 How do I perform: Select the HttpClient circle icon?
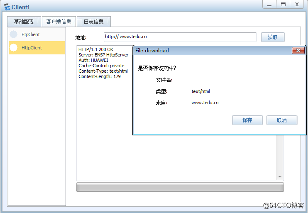14,48
